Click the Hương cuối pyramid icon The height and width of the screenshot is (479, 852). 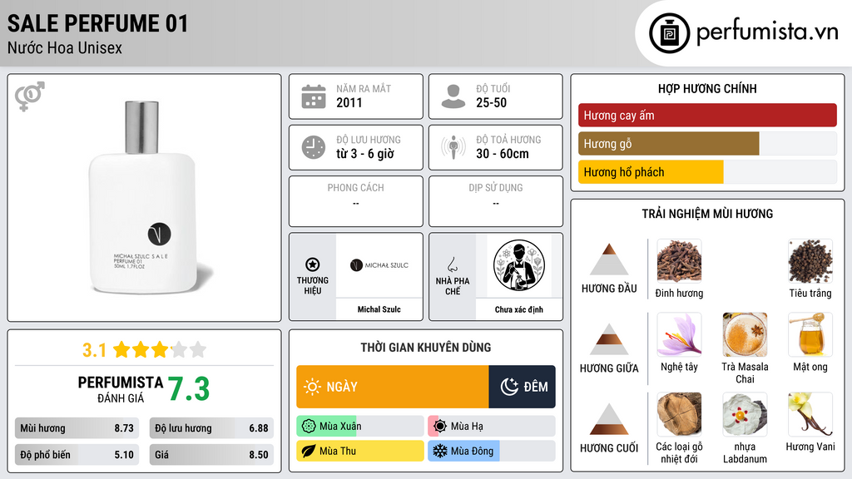coord(609,419)
